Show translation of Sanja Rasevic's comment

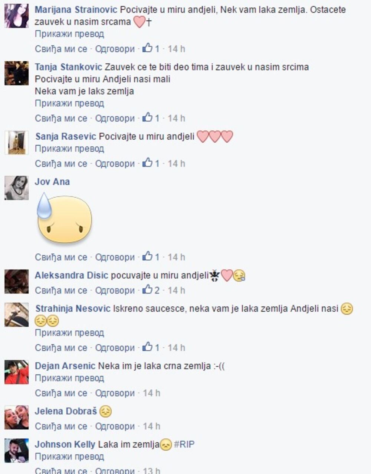pos(69,149)
